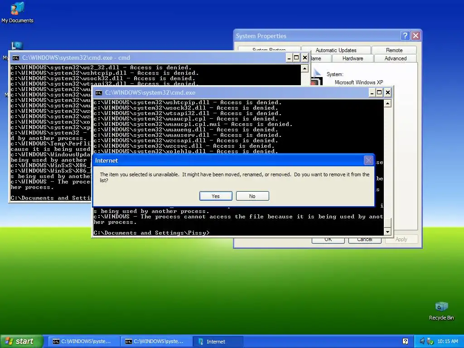Click scroll up arrow in front cmd window

(387, 103)
